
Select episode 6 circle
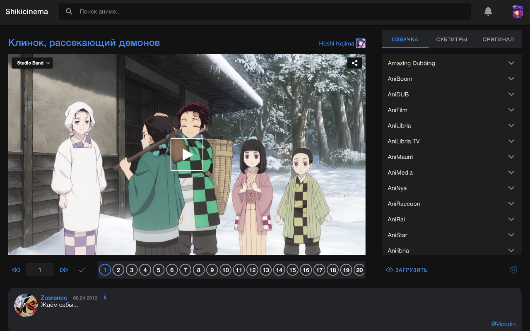click(x=172, y=270)
